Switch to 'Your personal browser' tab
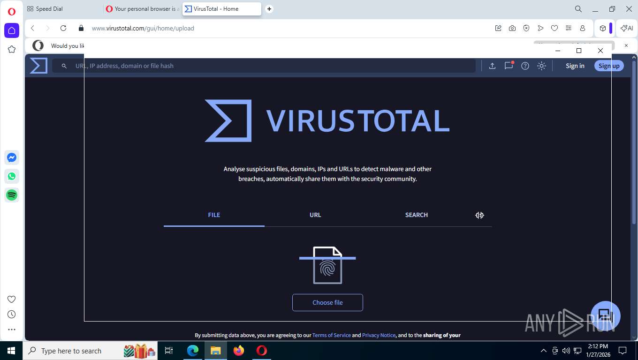Image resolution: width=638 pixels, height=360 pixels. click(142, 9)
